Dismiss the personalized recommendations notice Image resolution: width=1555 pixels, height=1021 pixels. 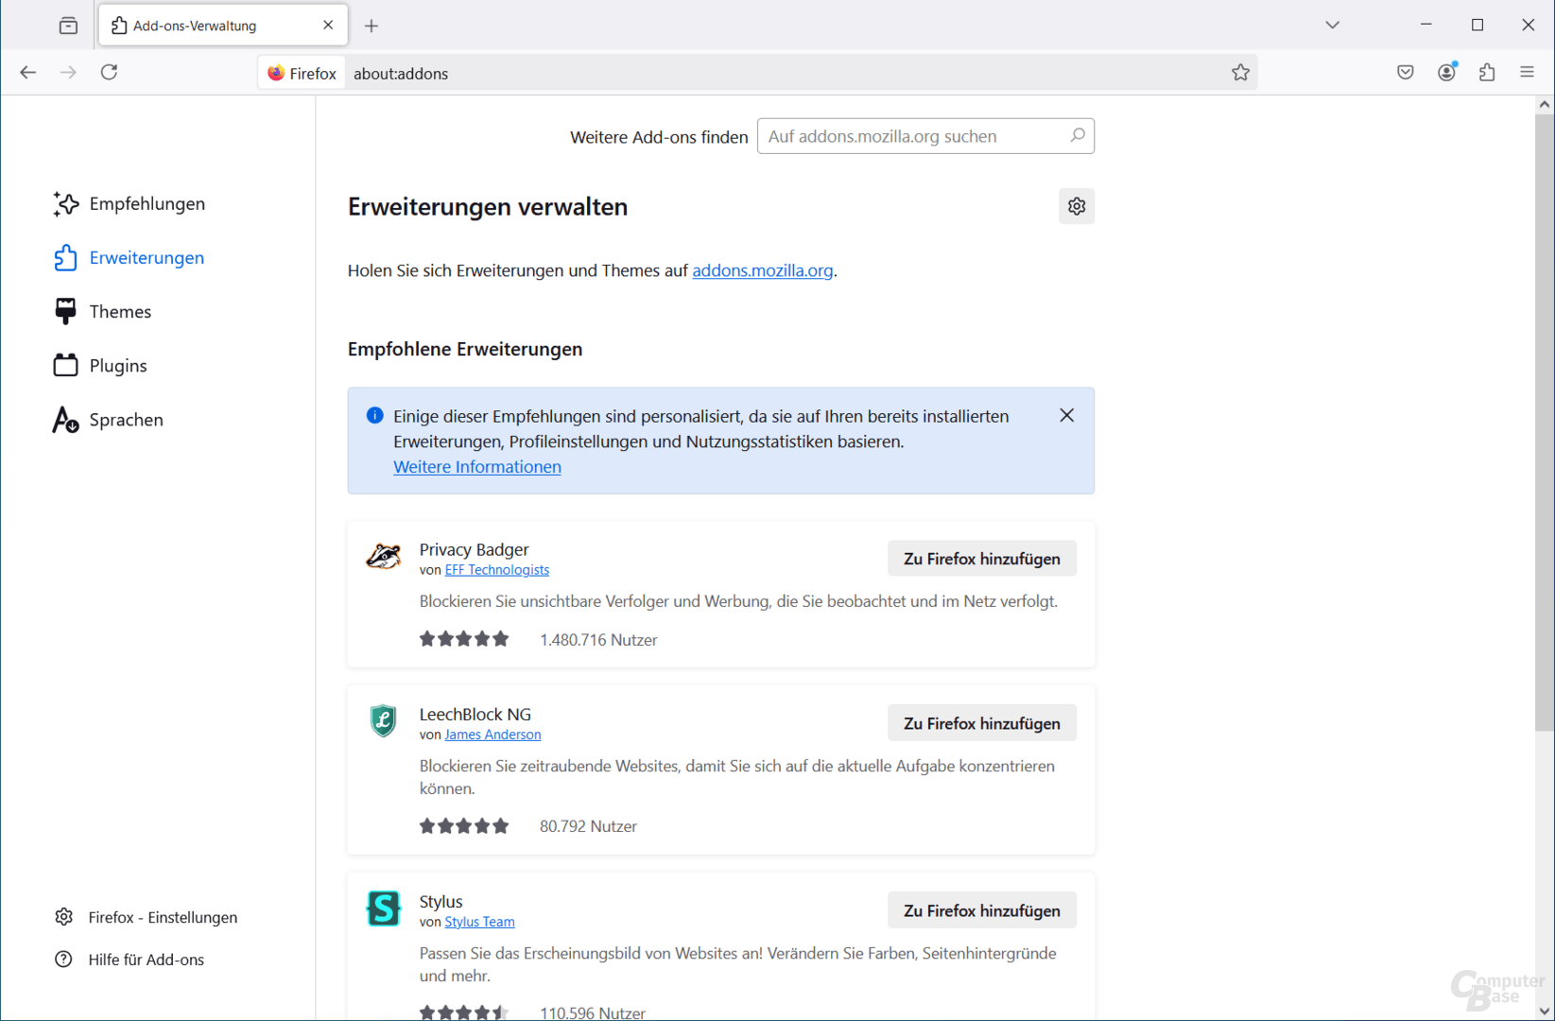point(1066,415)
